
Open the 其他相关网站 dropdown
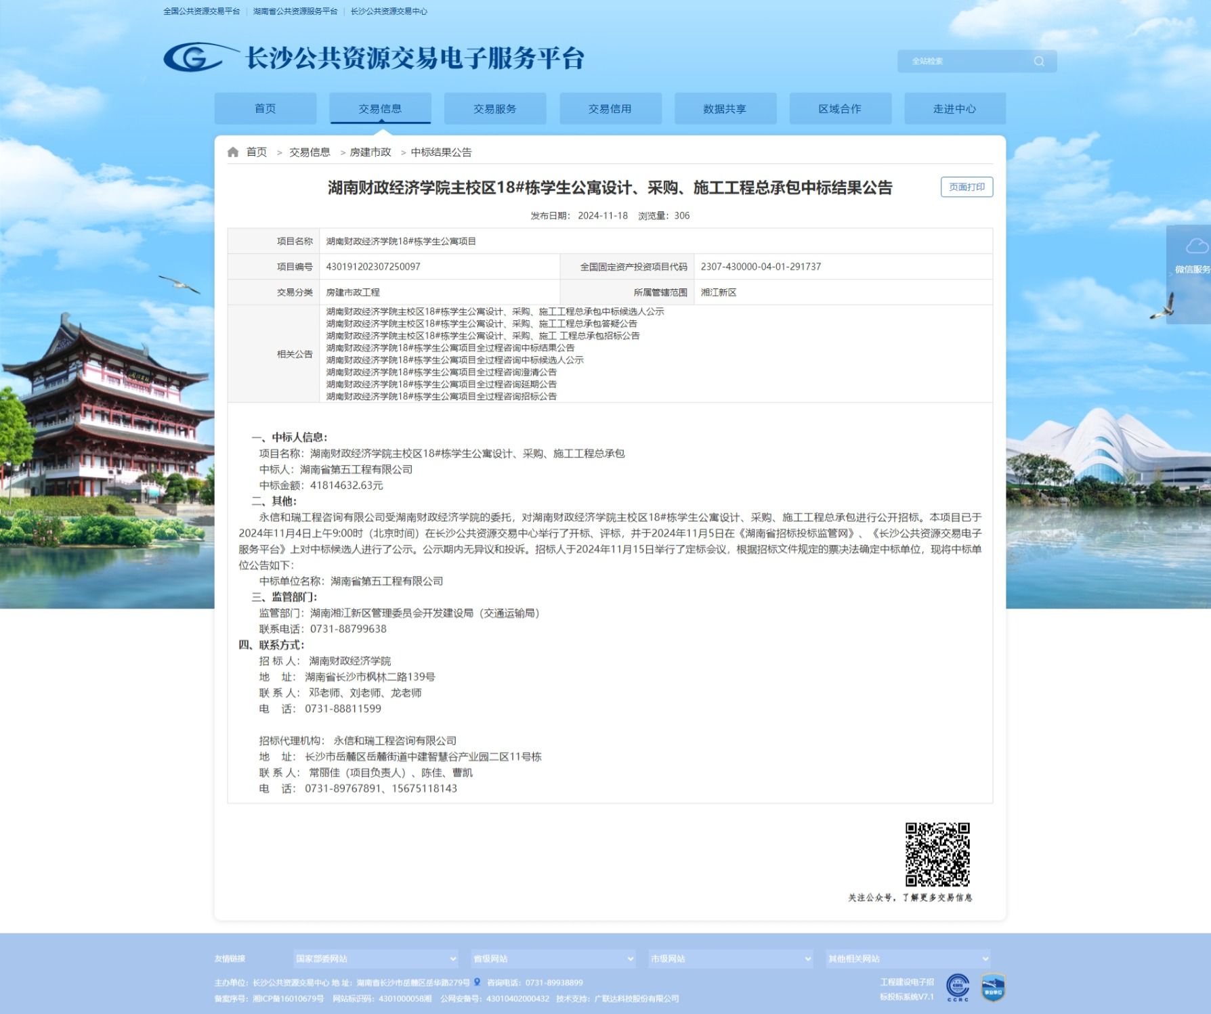pos(908,958)
